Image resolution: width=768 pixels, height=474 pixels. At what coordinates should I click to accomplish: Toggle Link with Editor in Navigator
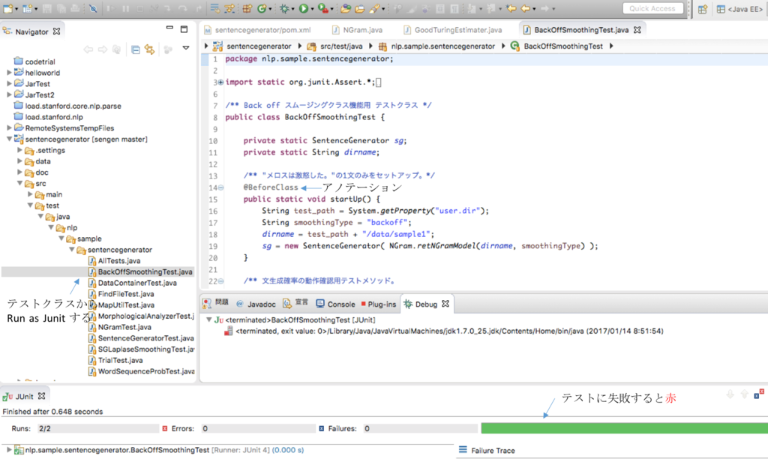150,49
